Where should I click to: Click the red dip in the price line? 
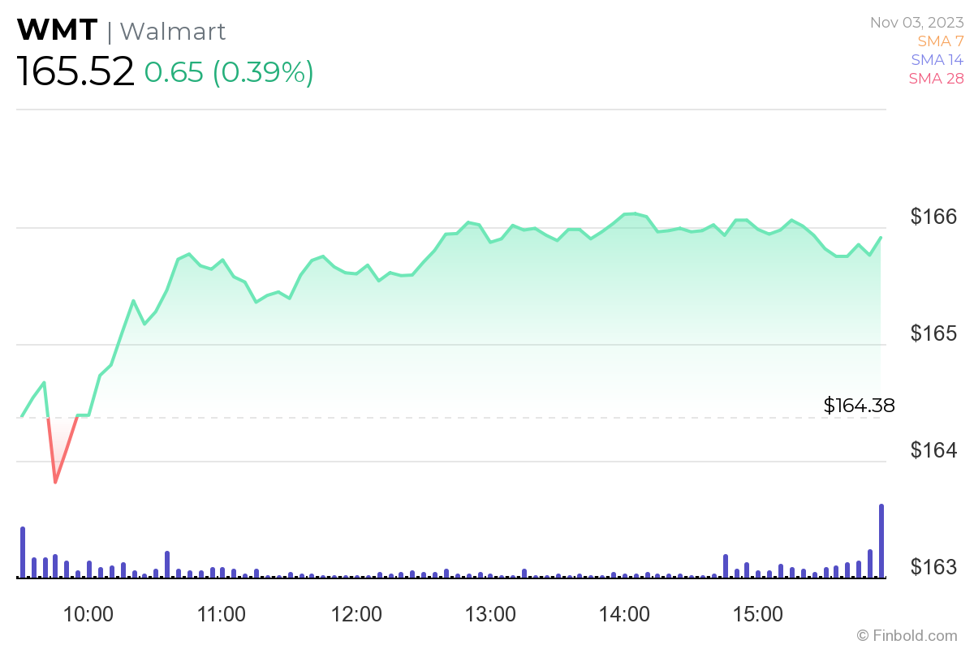pyautogui.click(x=56, y=479)
